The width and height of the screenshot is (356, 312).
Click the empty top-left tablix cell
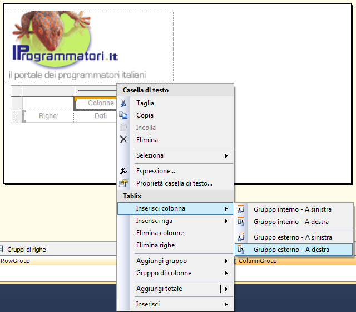click(48, 103)
